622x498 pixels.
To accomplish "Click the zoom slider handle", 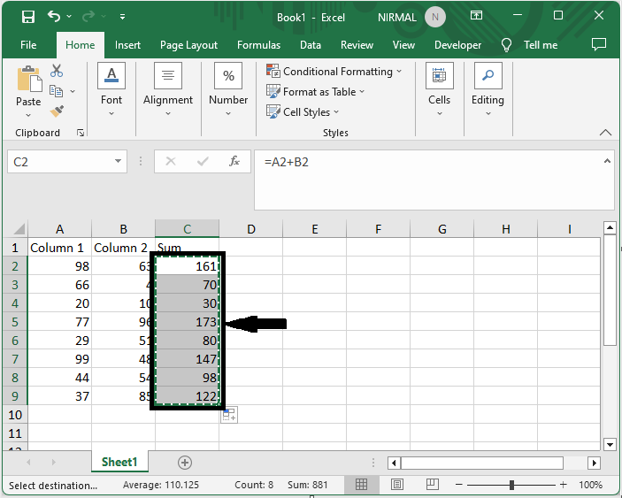I will [511, 485].
